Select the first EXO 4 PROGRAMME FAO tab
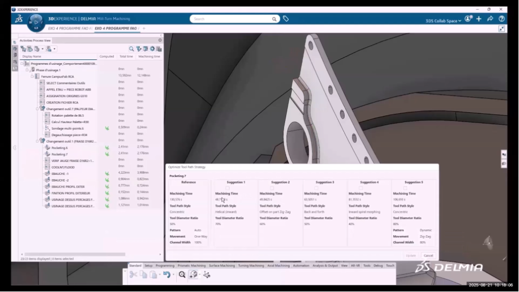519x292 pixels. pyautogui.click(x=69, y=28)
